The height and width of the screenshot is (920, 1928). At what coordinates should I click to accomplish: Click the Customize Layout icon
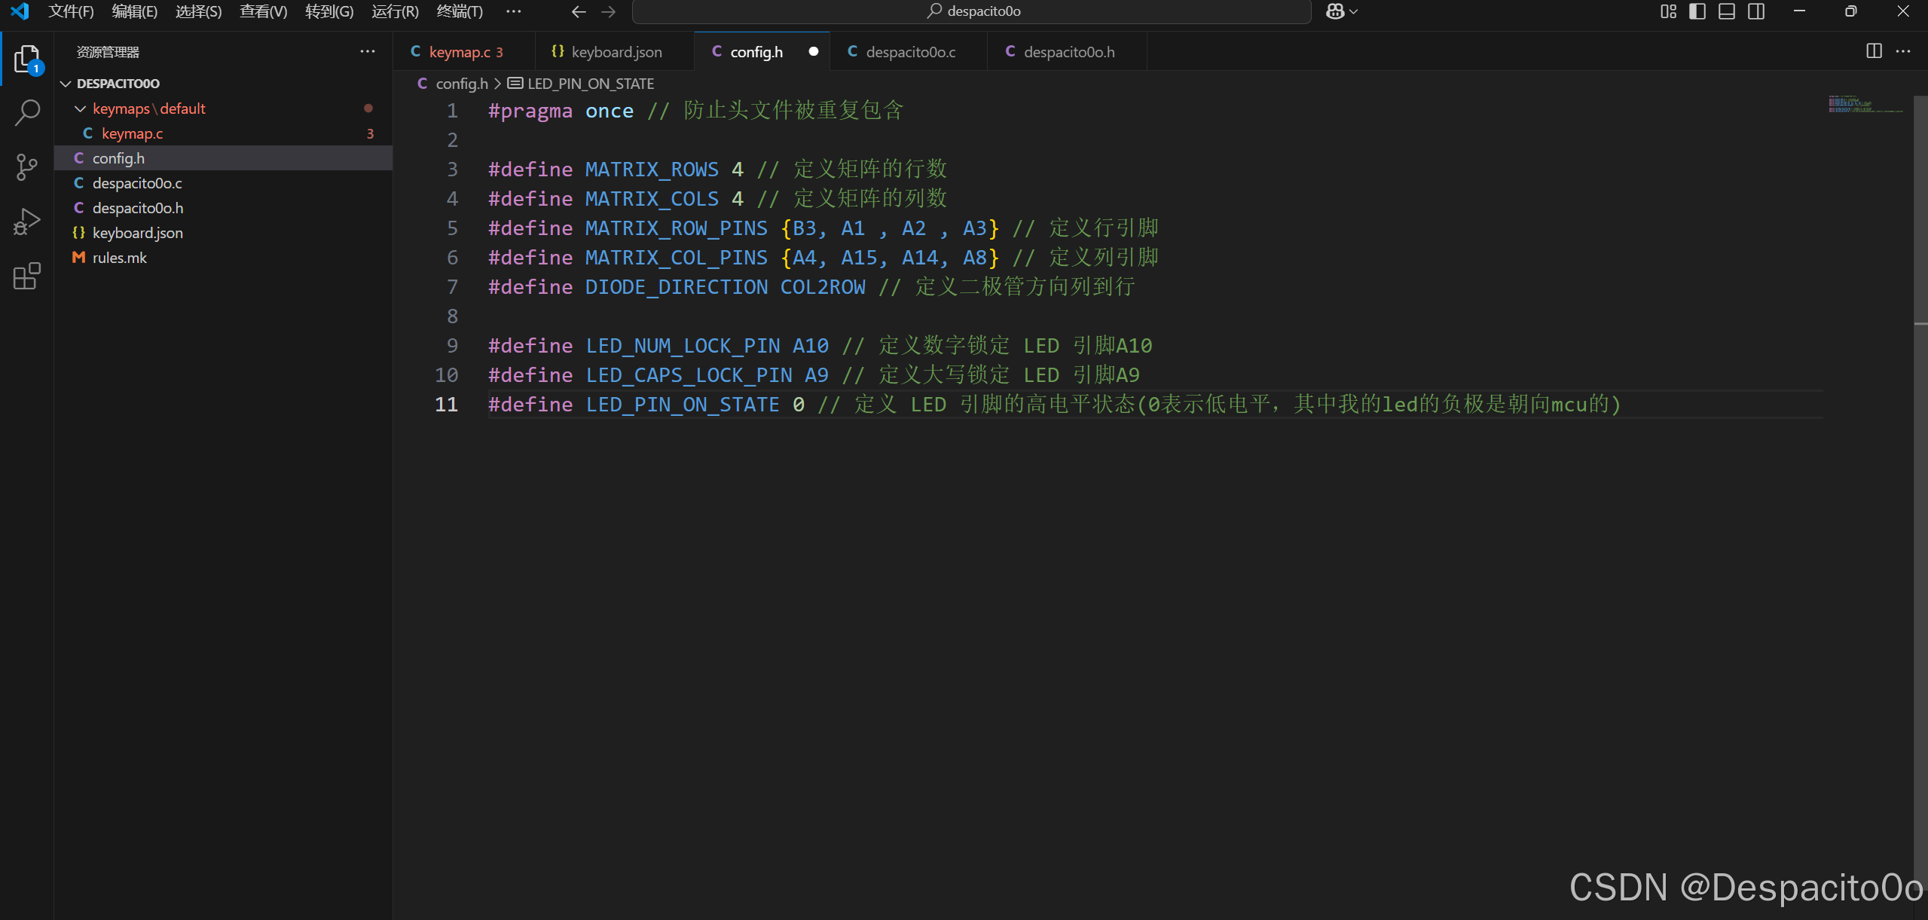pyautogui.click(x=1668, y=11)
